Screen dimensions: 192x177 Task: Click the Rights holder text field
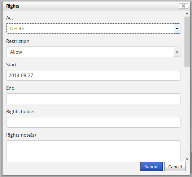[x=93, y=122]
